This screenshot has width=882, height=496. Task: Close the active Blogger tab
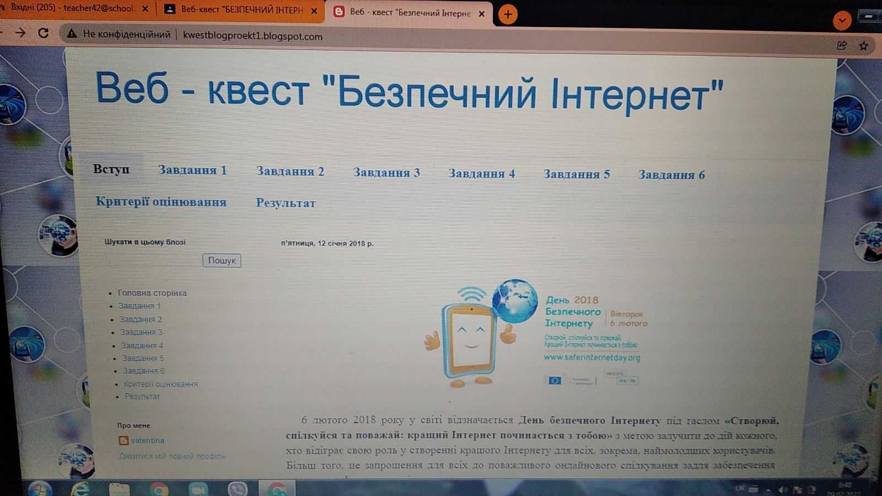tap(481, 14)
